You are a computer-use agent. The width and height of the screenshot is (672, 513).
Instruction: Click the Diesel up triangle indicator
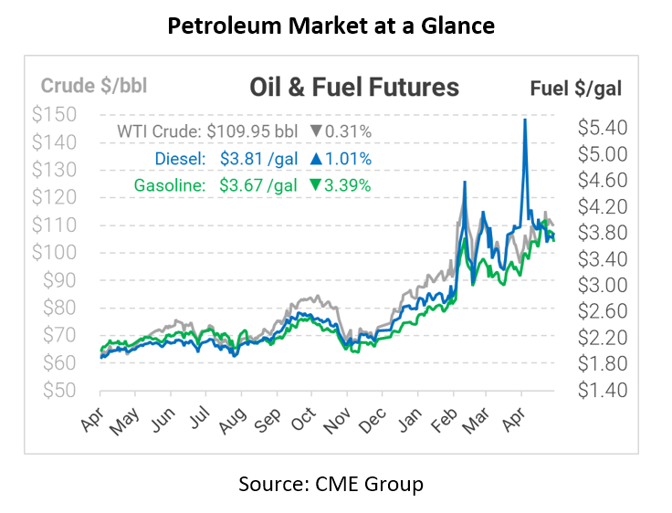[x=317, y=158]
